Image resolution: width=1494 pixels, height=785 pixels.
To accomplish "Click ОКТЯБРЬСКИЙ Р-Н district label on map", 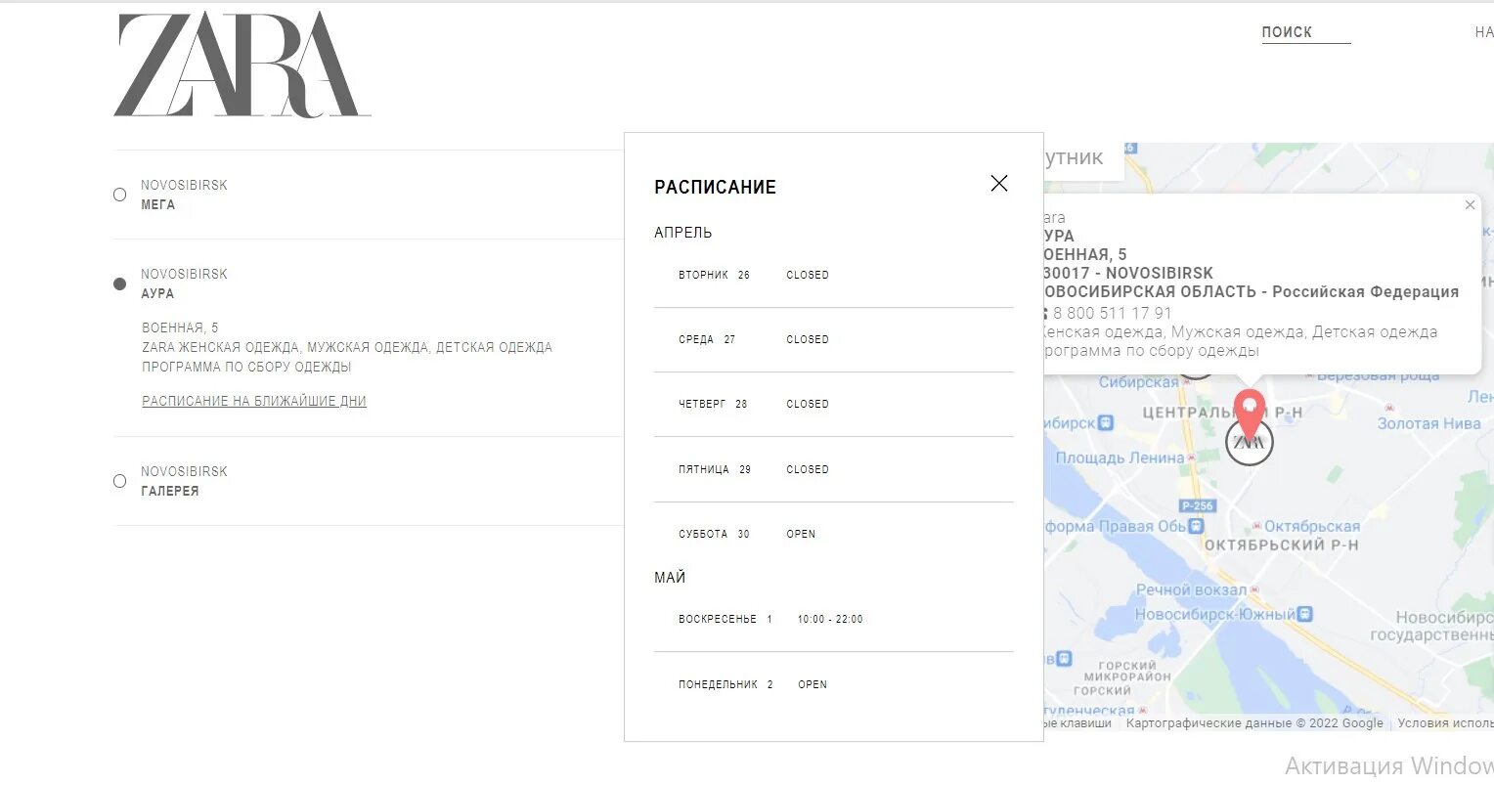I will [1281, 545].
